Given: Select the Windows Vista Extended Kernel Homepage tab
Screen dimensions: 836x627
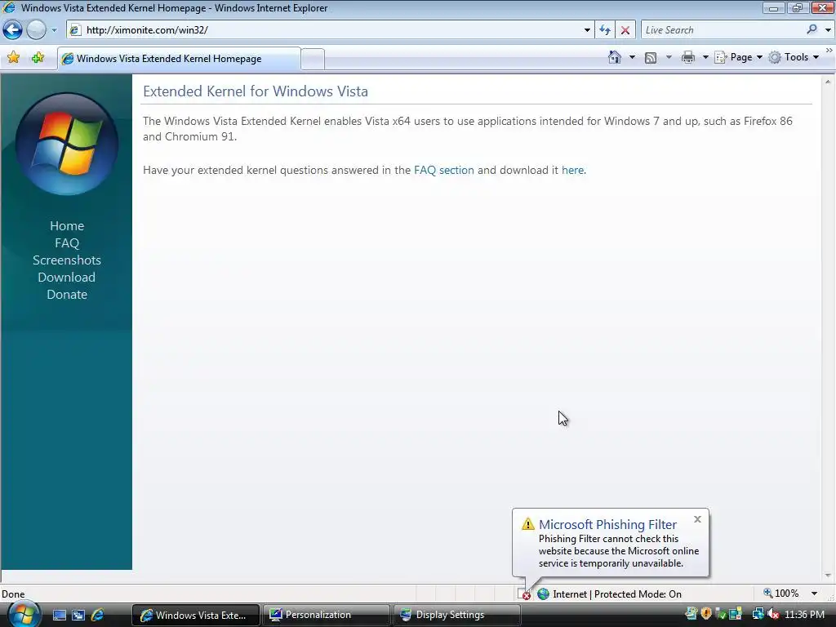Looking at the screenshot, I should point(179,59).
